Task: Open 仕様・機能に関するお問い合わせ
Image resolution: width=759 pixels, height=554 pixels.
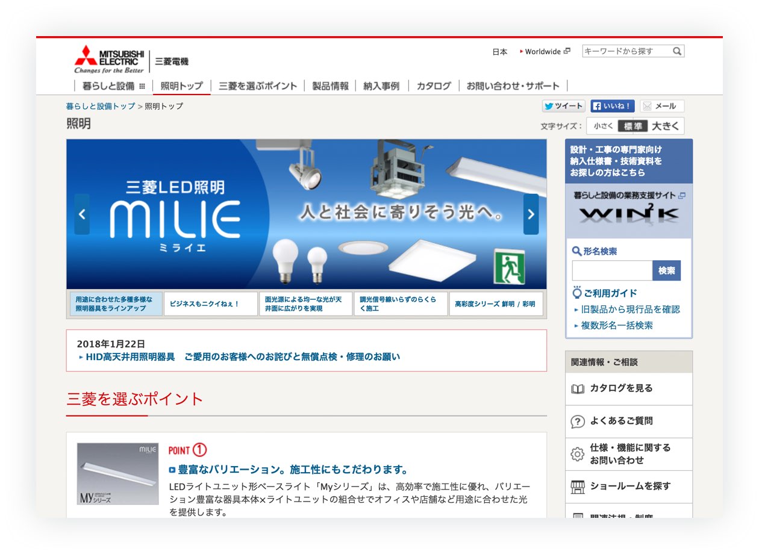Action: [629, 453]
